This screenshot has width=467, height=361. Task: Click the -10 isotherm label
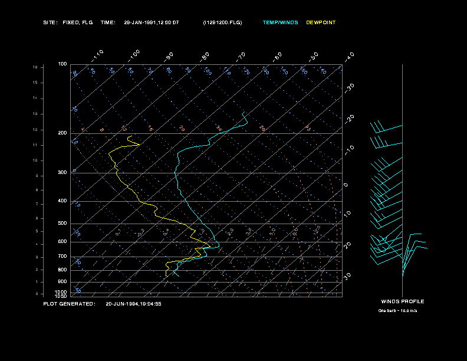coord(349,150)
